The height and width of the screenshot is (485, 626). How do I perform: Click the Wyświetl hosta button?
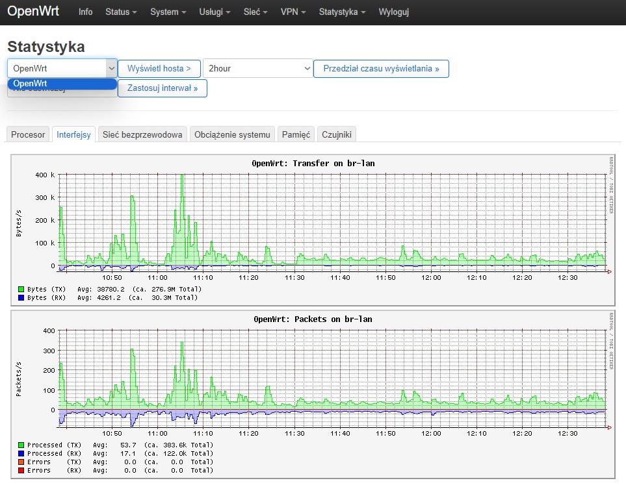[x=159, y=68]
